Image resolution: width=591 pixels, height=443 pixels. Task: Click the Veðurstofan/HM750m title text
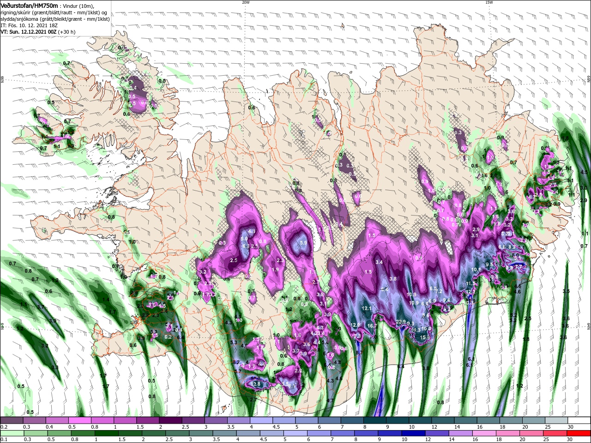[29, 5]
